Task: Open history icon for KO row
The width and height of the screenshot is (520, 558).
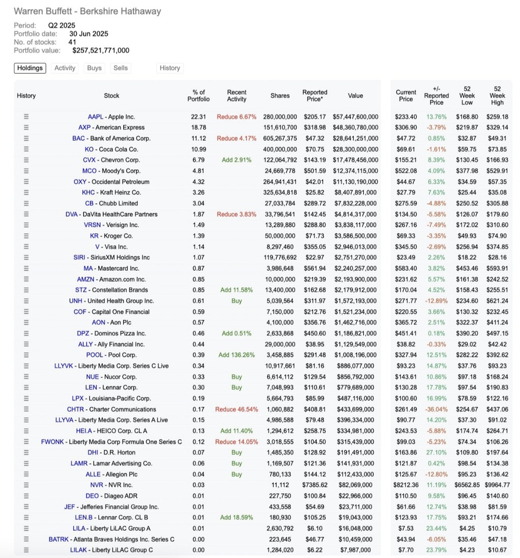Action: pos(26,149)
